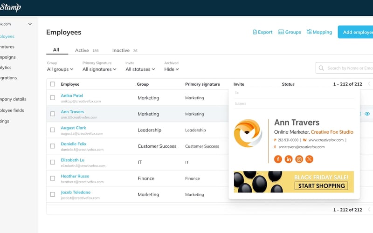
Task: Click Creative Fox Studio link in signature
Action: [x=332, y=132]
